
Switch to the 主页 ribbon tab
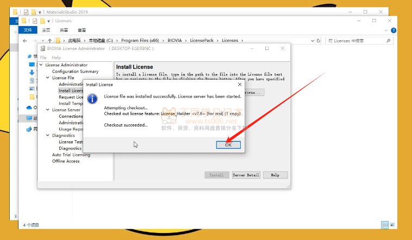point(46,30)
